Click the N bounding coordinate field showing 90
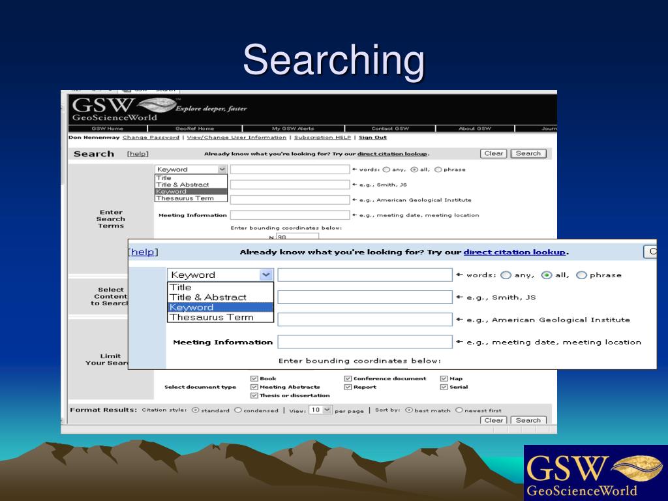This screenshot has width=668, height=501. 297,236
